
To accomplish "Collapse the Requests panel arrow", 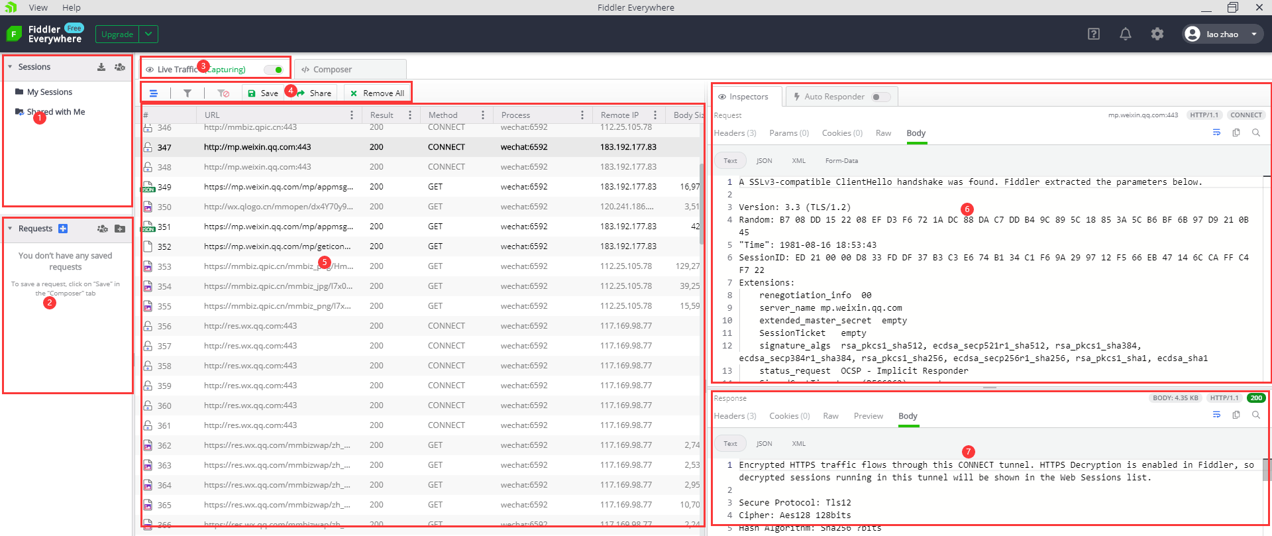I will coord(10,229).
